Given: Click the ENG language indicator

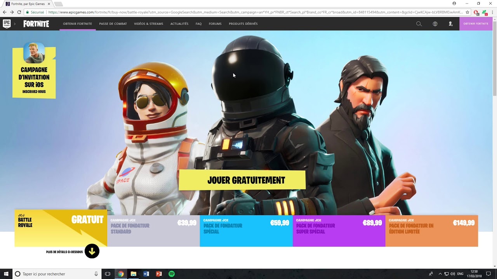Looking at the screenshot, I should (x=461, y=274).
